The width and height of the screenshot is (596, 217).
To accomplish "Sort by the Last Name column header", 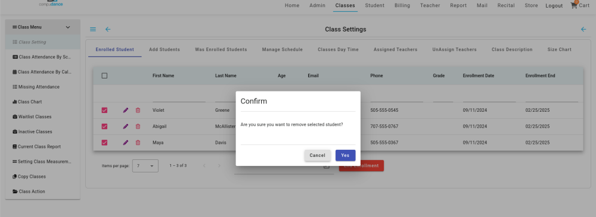I will (x=226, y=76).
